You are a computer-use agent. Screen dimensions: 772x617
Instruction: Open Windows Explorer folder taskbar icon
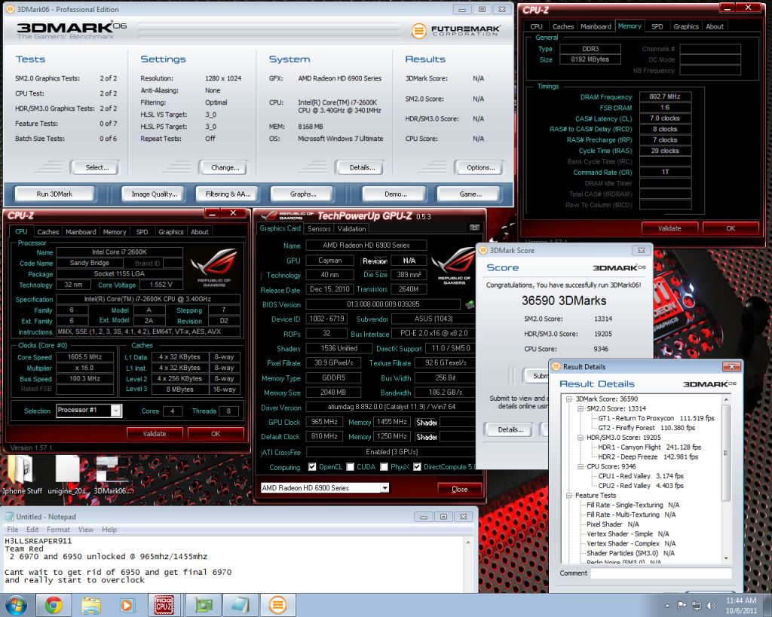click(91, 605)
